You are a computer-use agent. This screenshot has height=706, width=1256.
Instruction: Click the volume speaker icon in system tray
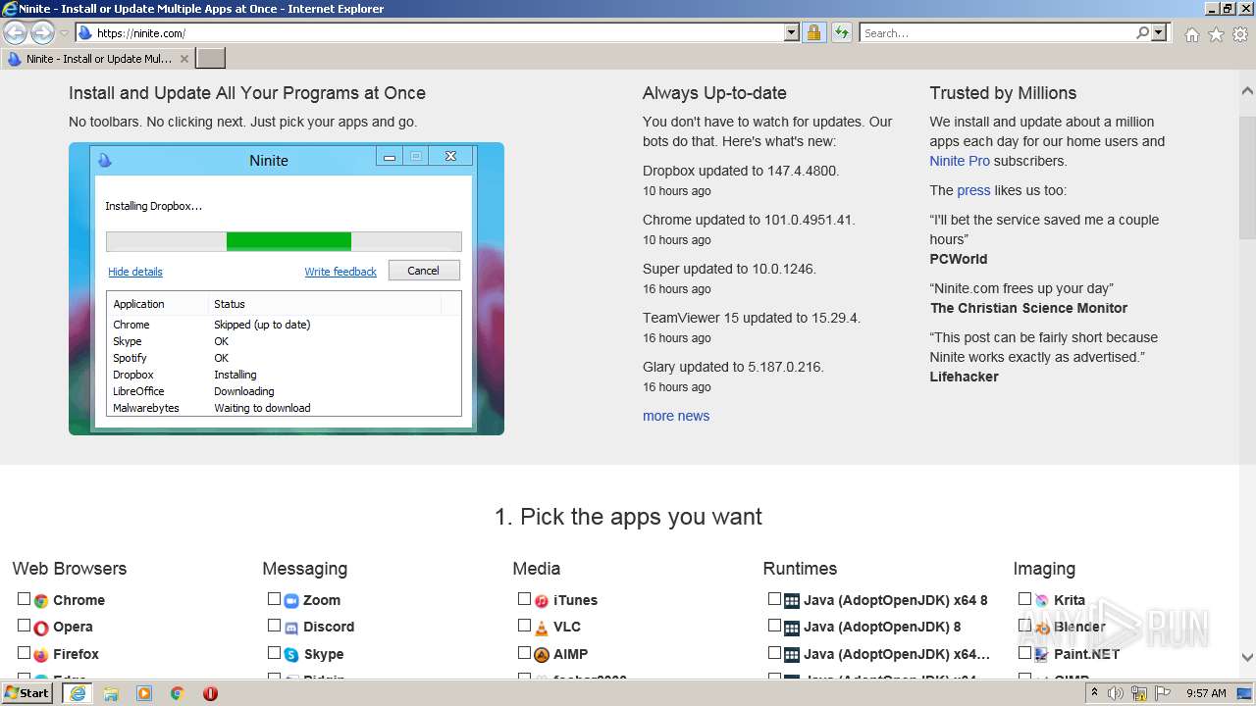pyautogui.click(x=1116, y=693)
